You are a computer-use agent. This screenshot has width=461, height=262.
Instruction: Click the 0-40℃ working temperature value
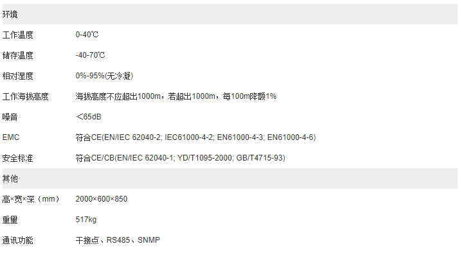point(87,35)
